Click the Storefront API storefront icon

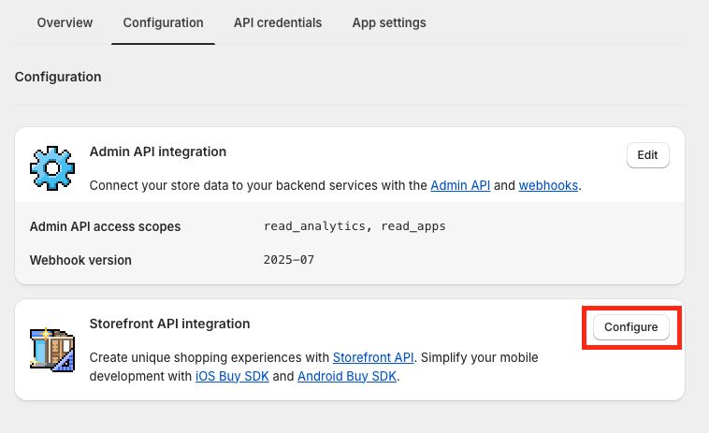coord(52,350)
